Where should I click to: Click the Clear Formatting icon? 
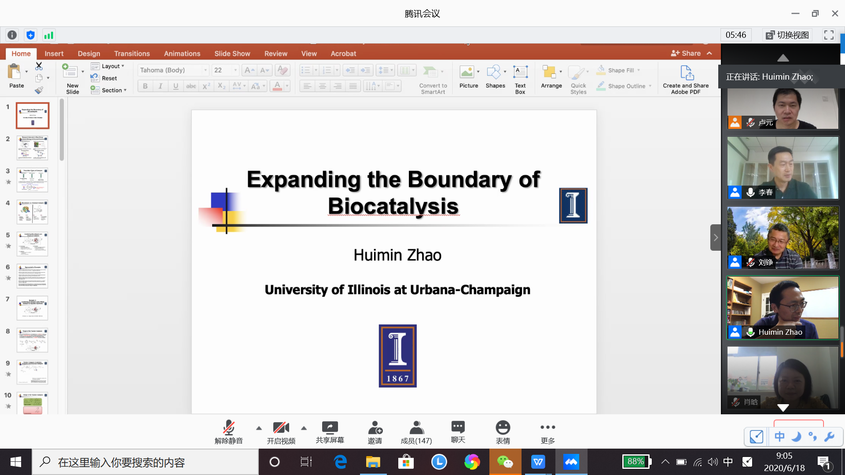pos(283,70)
